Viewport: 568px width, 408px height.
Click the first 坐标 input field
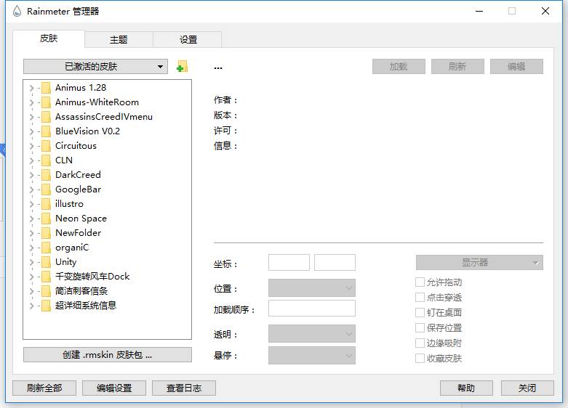pyautogui.click(x=289, y=263)
